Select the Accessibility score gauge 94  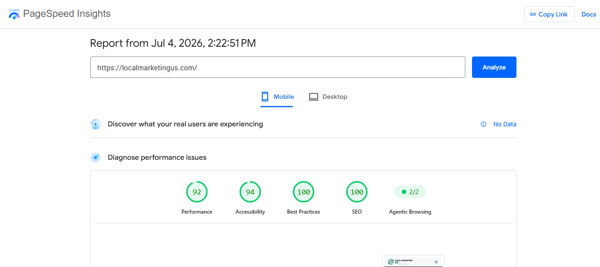[x=250, y=192]
